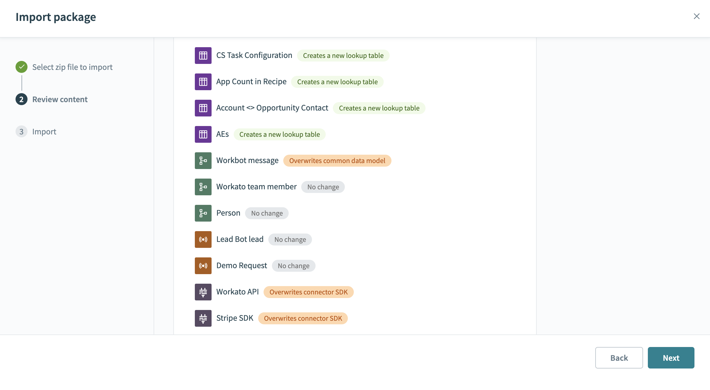Click the CS Task Configuration lookup table icon
This screenshot has height=390, width=710.
click(203, 56)
